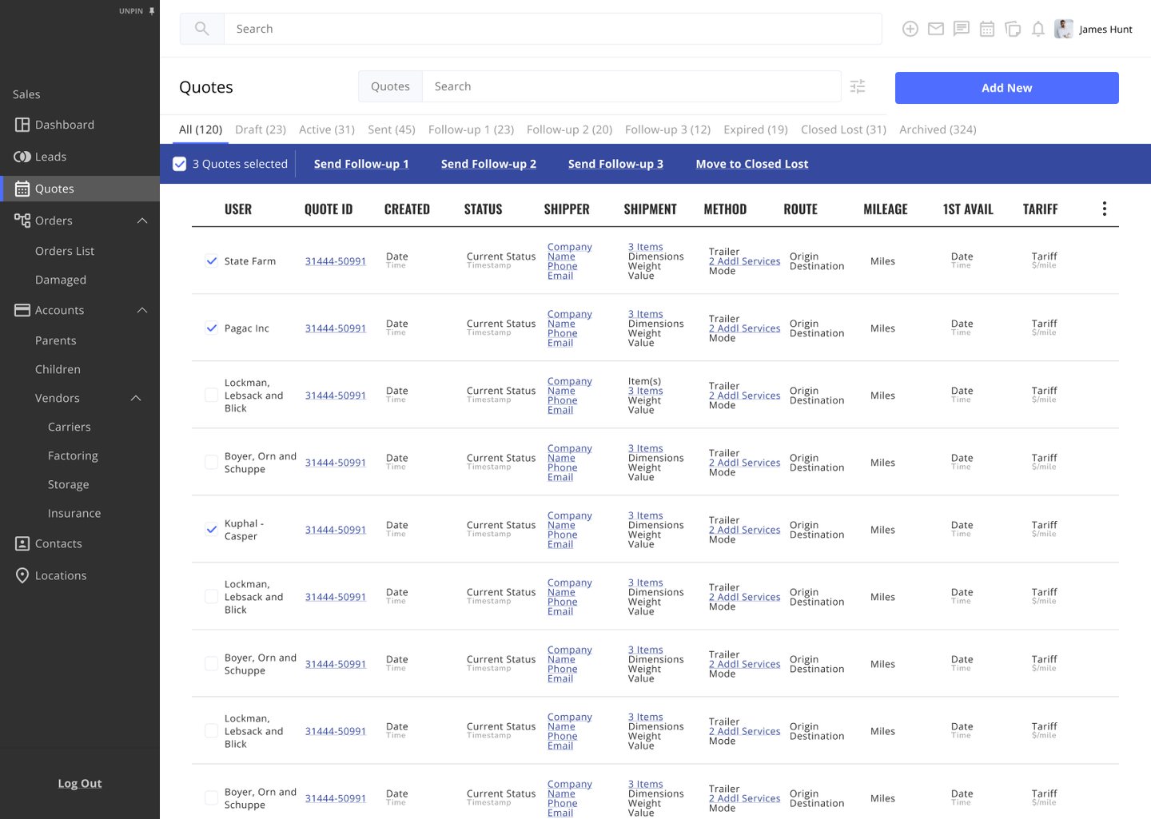The height and width of the screenshot is (819, 1151).
Task: Collapse the Accounts section chevron
Action: pos(142,310)
